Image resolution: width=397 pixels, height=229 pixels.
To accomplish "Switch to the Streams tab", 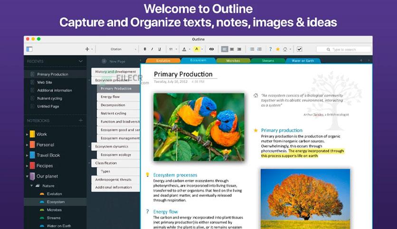I will [268, 61].
